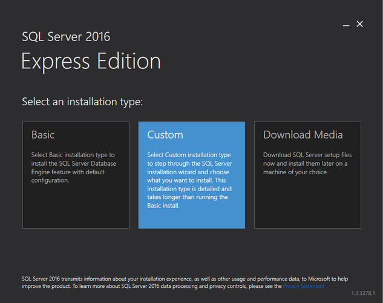This screenshot has width=383, height=303.
Task: Open the Privacy Statement link
Action: point(304,286)
